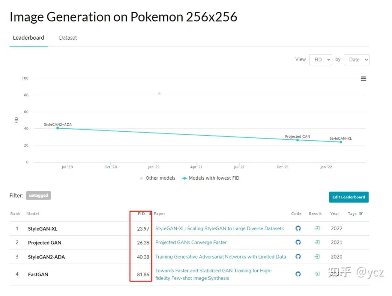
Task: Open GitHub code icon for Projected GAN
Action: pyautogui.click(x=298, y=243)
